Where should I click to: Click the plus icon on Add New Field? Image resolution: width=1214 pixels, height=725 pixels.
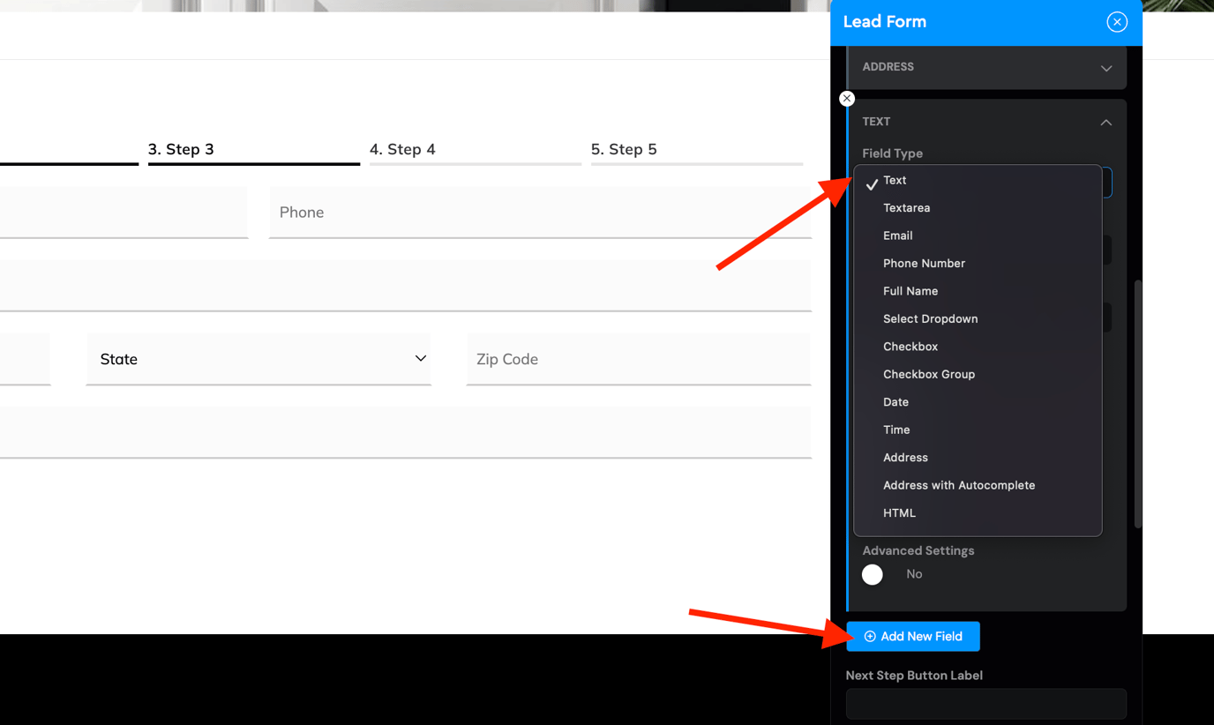click(x=871, y=636)
